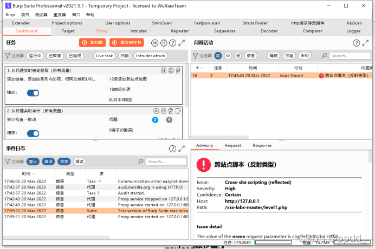Click the blue issue count 2 badge
Viewport: 375px width, 249px height.
(x=155, y=120)
